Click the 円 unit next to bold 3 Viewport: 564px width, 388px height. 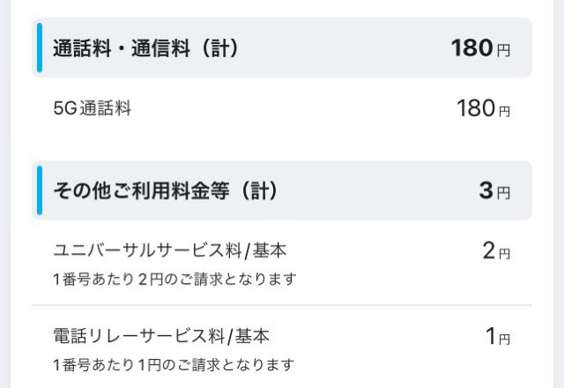503,193
